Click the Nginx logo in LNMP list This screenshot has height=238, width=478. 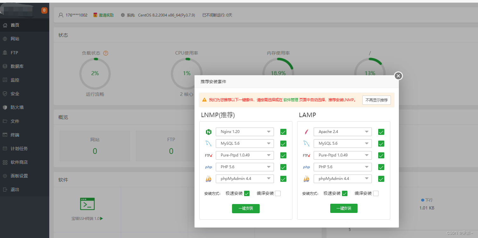tap(208, 132)
